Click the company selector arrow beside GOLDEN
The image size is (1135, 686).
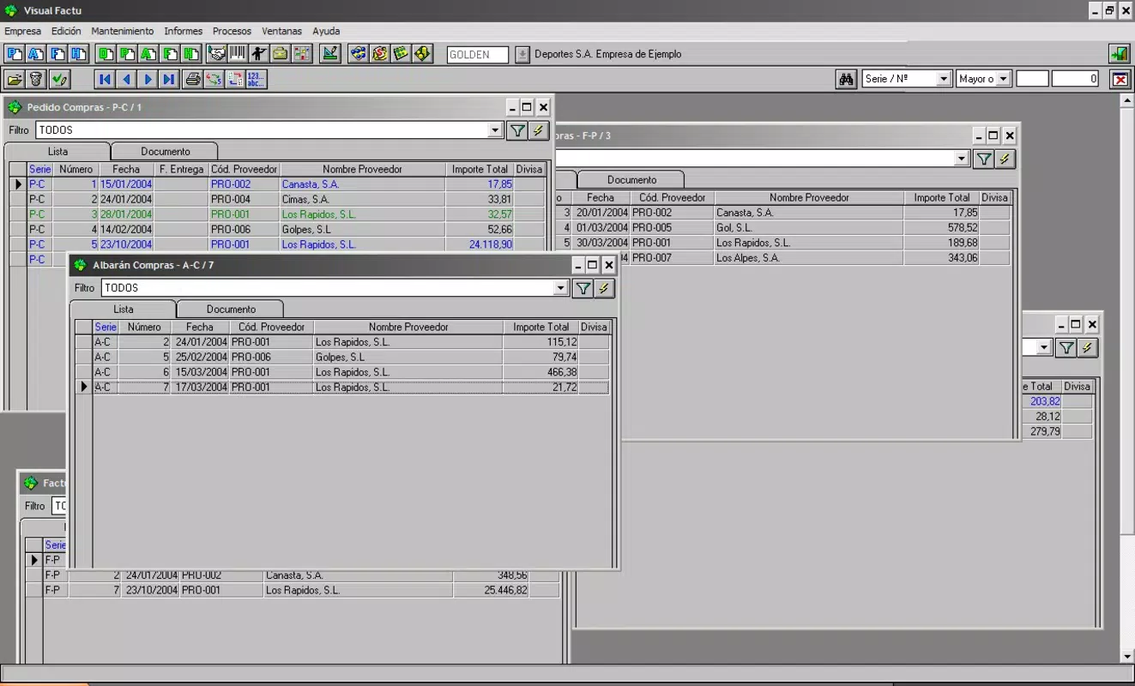tap(522, 55)
